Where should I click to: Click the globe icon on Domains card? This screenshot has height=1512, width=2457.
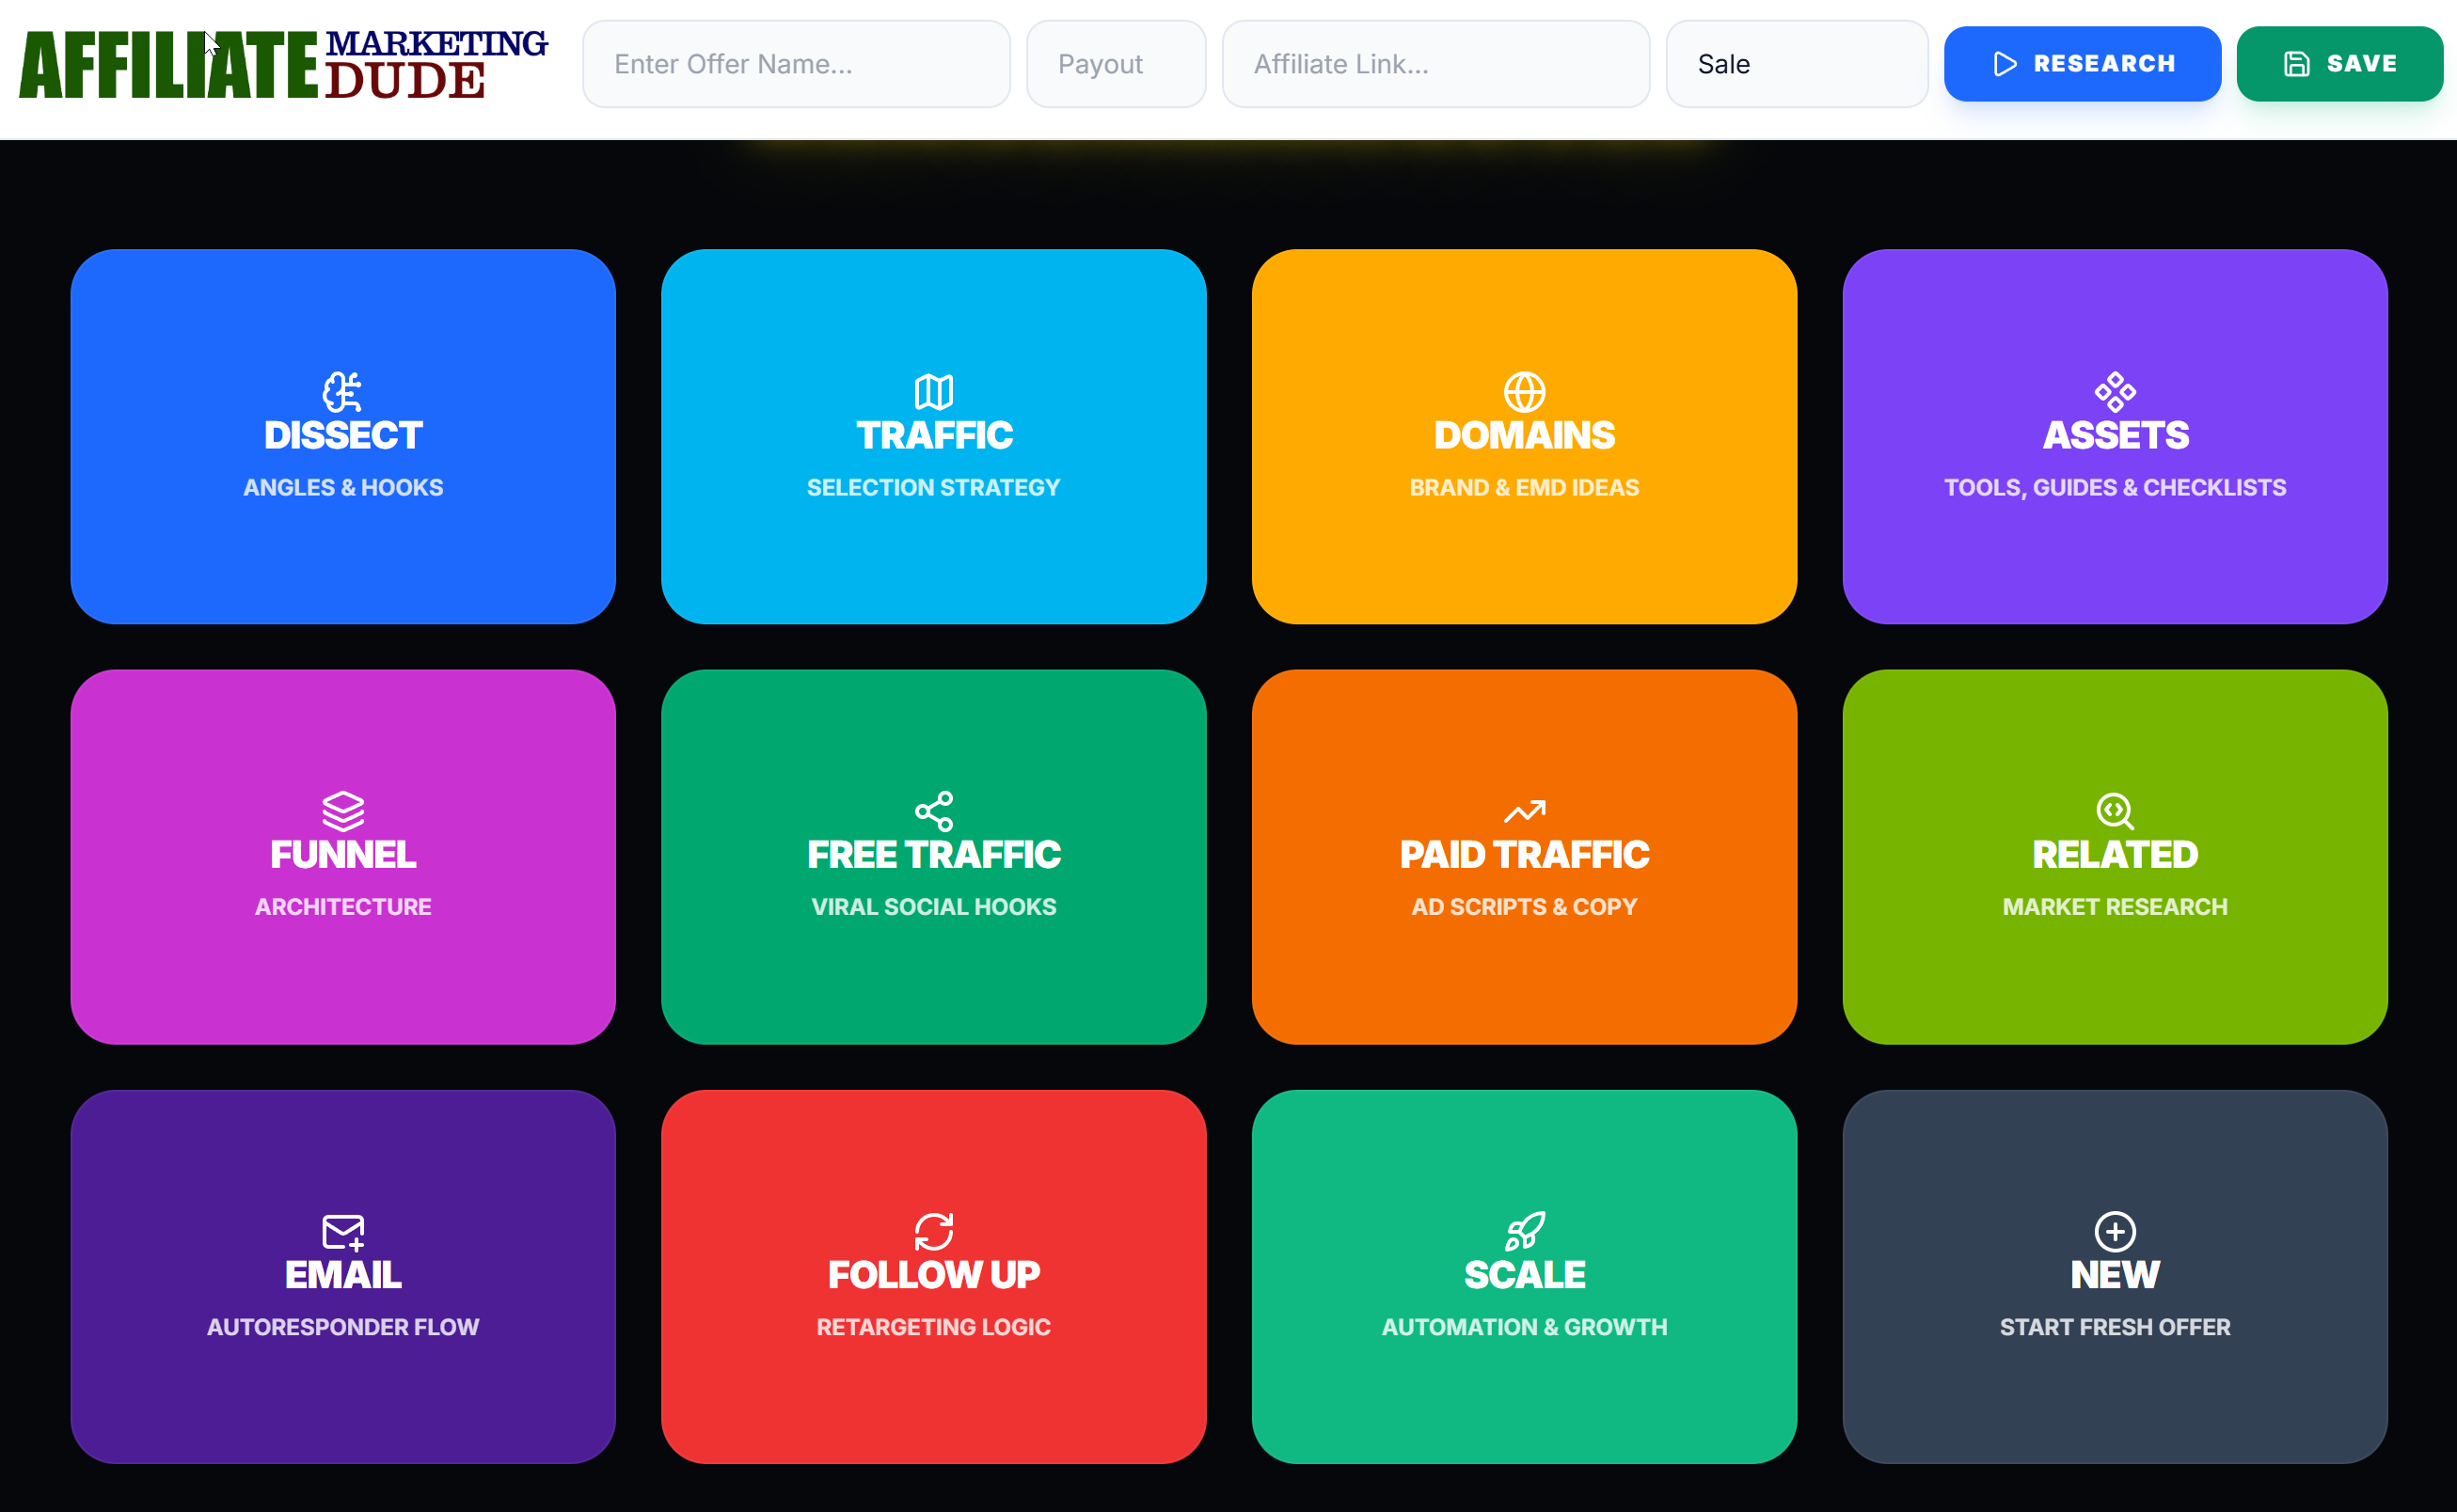pyautogui.click(x=1524, y=392)
